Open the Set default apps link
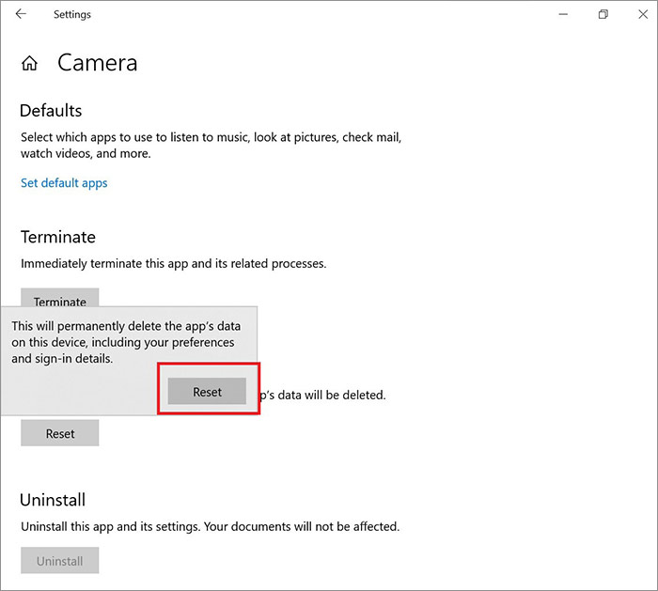 pyautogui.click(x=64, y=183)
